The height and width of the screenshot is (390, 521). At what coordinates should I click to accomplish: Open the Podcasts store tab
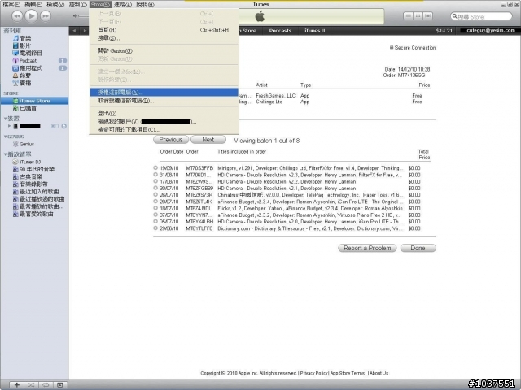pos(280,31)
